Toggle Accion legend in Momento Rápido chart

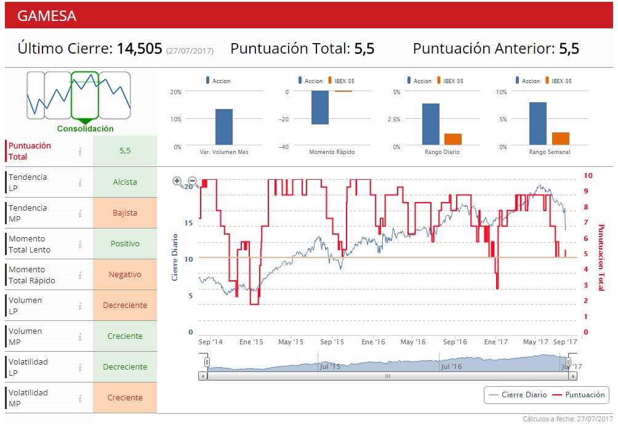(x=311, y=81)
